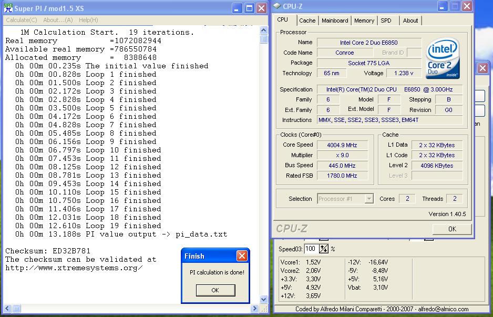Click the 'Checksum: ED32B781' line
The height and width of the screenshot is (317, 493).
[x=48, y=251]
